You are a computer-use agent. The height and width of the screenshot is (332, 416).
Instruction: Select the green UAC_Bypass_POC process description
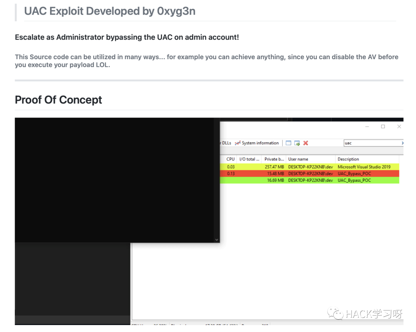pos(354,180)
